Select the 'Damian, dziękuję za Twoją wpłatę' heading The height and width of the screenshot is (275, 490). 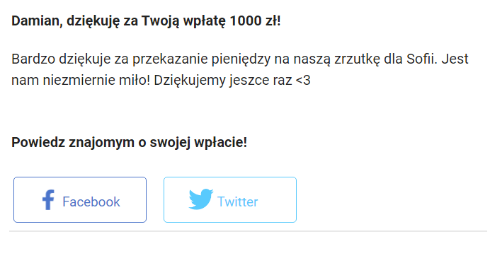[x=118, y=21]
